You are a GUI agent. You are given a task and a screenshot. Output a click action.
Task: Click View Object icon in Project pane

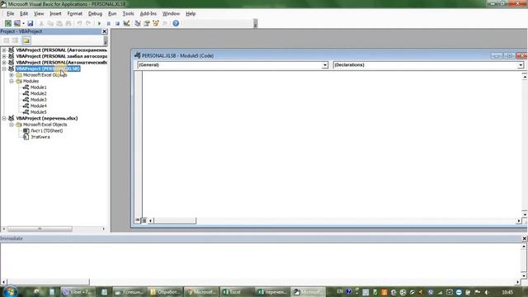click(15, 40)
